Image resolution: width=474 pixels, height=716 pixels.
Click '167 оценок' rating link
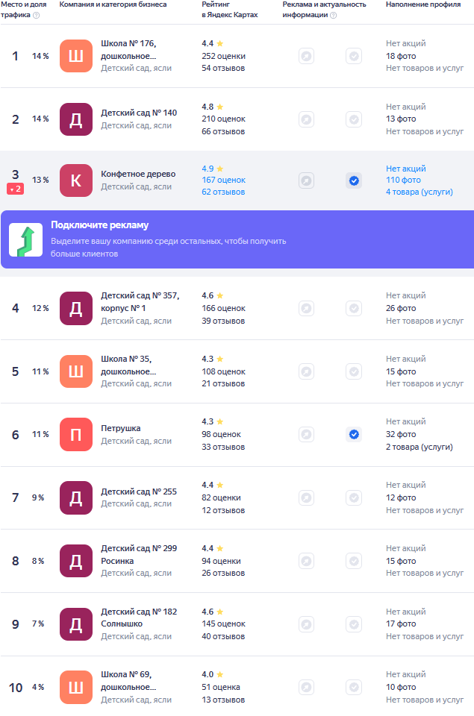223,180
